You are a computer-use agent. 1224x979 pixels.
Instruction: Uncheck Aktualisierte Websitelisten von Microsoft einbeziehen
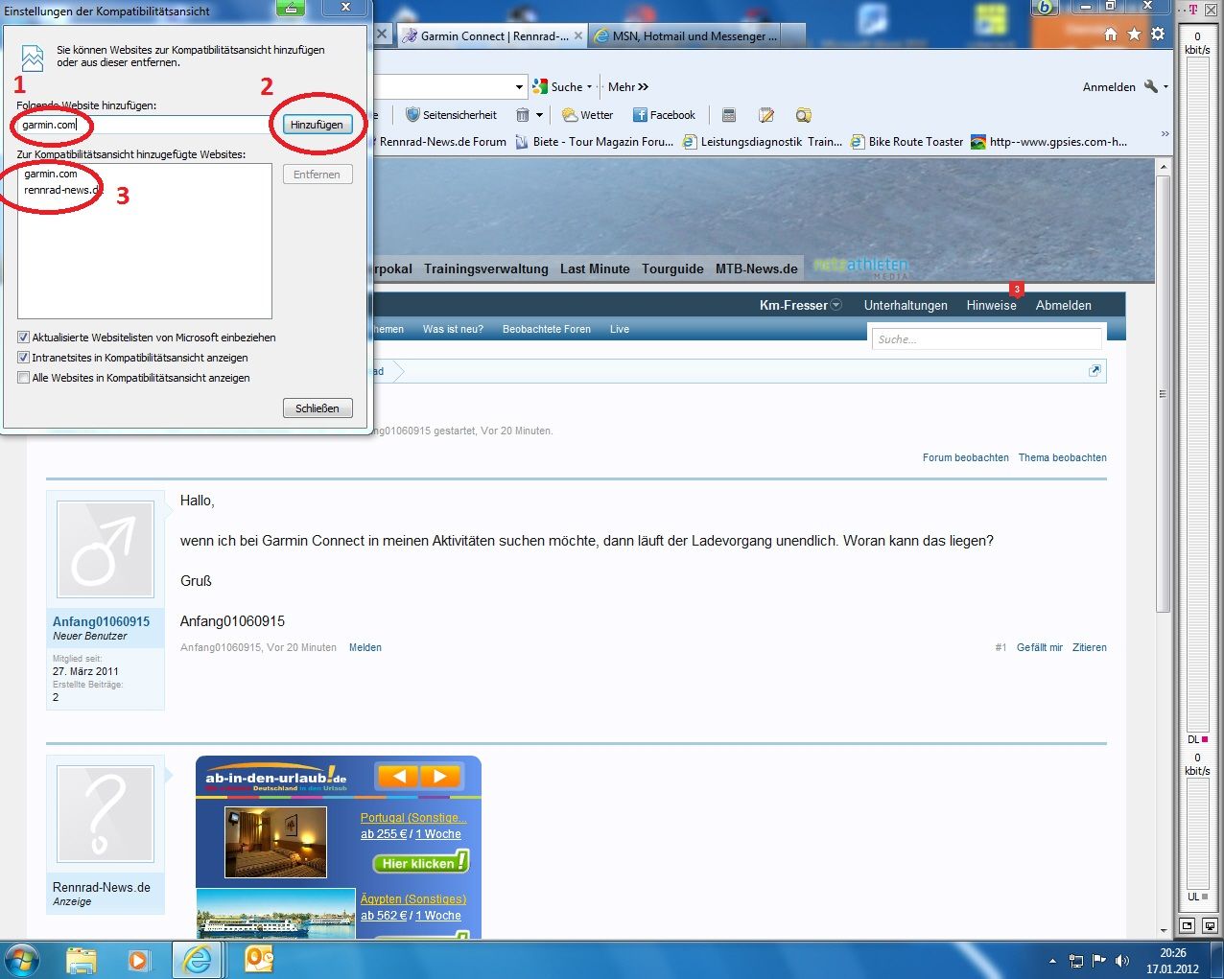pos(24,338)
